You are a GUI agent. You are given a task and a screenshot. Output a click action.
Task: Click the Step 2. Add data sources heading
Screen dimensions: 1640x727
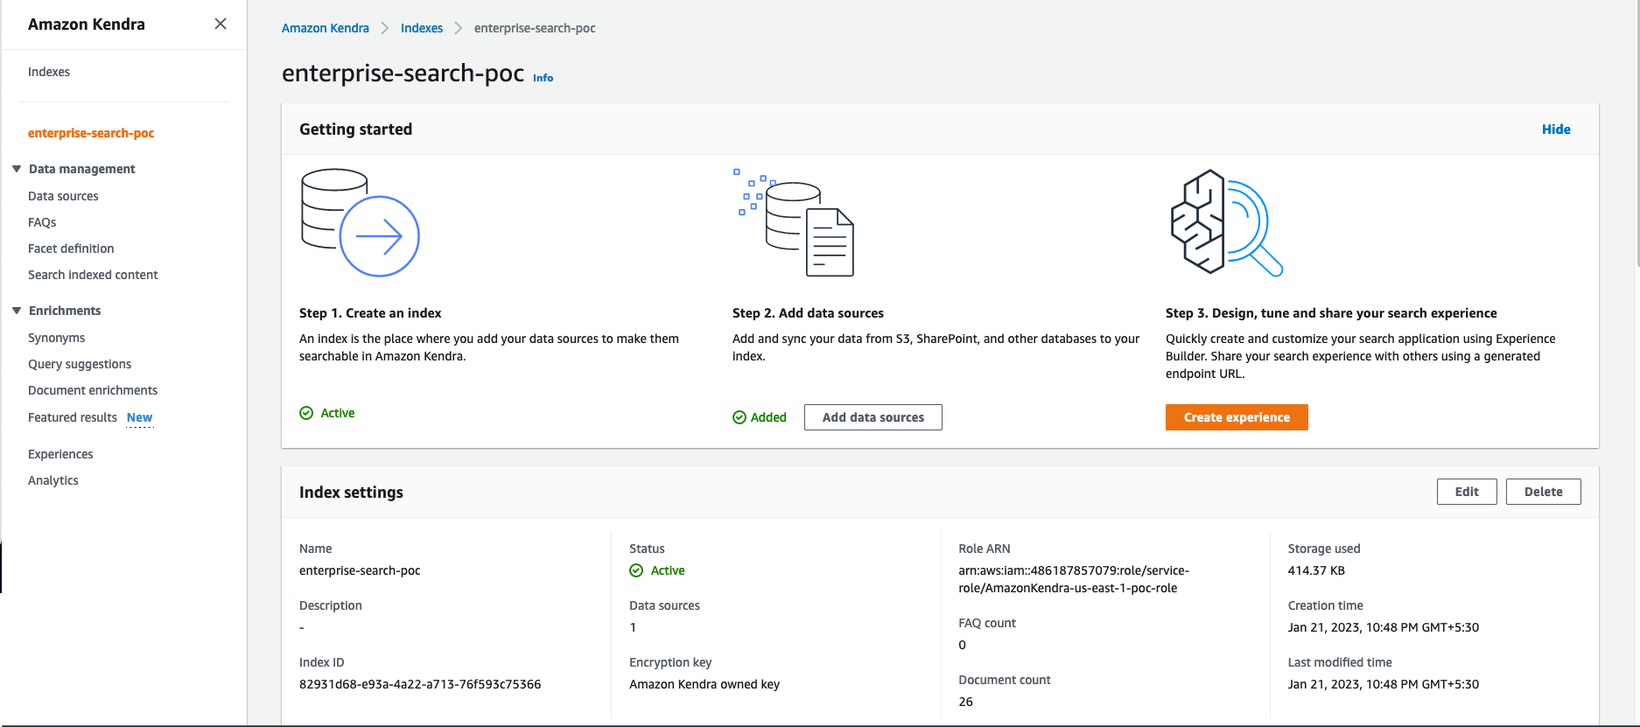pyautogui.click(x=808, y=313)
